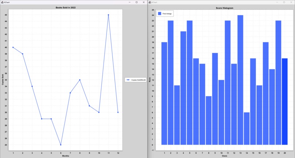Click the 'Score Histogram' chart title
Image resolution: width=295 pixels, height=158 pixels.
pyautogui.click(x=224, y=8)
